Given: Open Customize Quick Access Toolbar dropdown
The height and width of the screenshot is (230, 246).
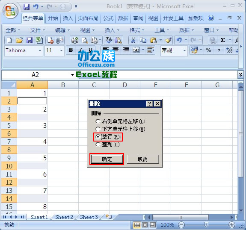Looking at the screenshot, I should click(76, 6).
